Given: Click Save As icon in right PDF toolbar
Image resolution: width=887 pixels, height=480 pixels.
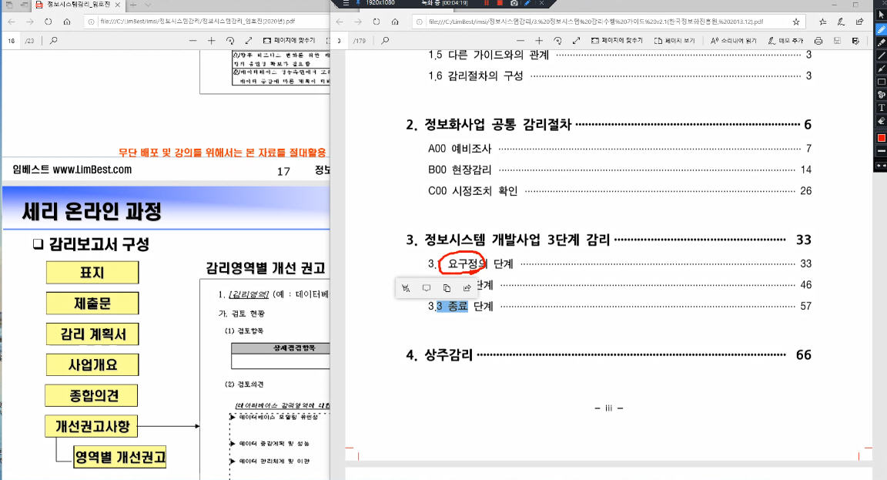Looking at the screenshot, I should (855, 41).
